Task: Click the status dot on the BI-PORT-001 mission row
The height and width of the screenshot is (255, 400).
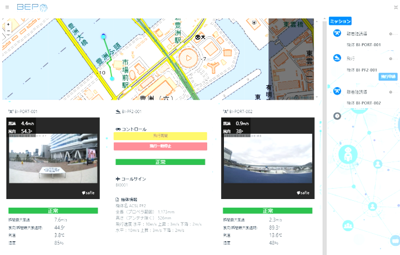Action: 391,34
